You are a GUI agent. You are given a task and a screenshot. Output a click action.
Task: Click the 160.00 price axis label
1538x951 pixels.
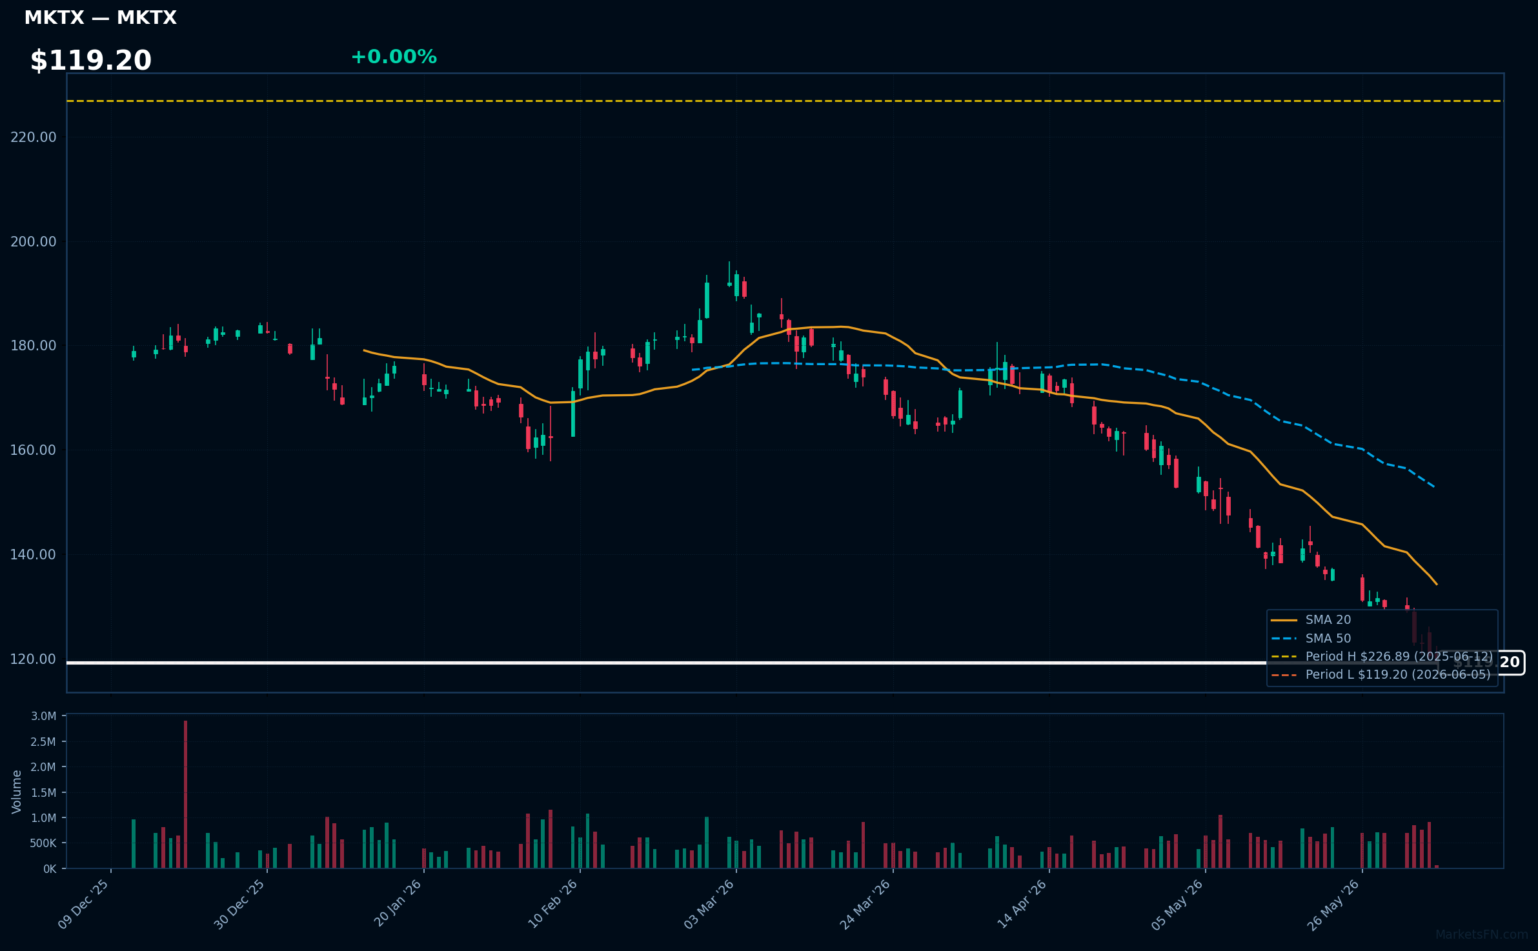click(x=34, y=450)
